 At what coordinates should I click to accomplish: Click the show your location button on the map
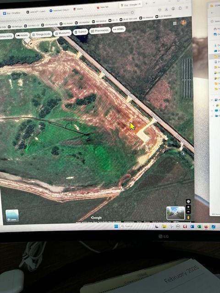(x=188, y=201)
